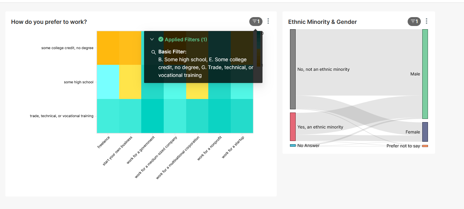Select the work for a government / trade training cell

click(x=152, y=116)
